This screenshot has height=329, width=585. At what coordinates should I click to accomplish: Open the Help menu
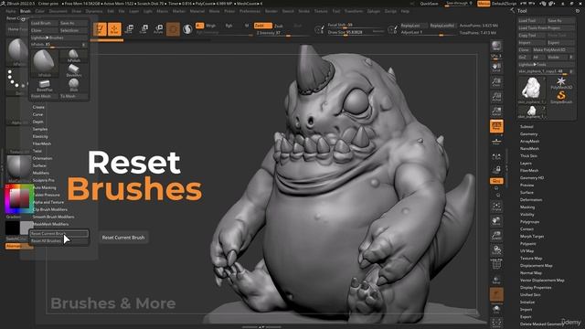405,11
